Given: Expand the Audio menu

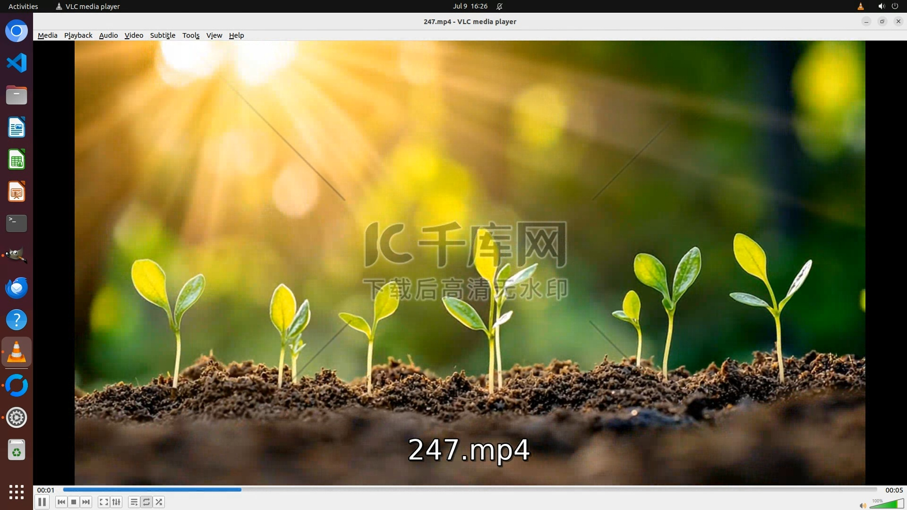Looking at the screenshot, I should (x=108, y=35).
